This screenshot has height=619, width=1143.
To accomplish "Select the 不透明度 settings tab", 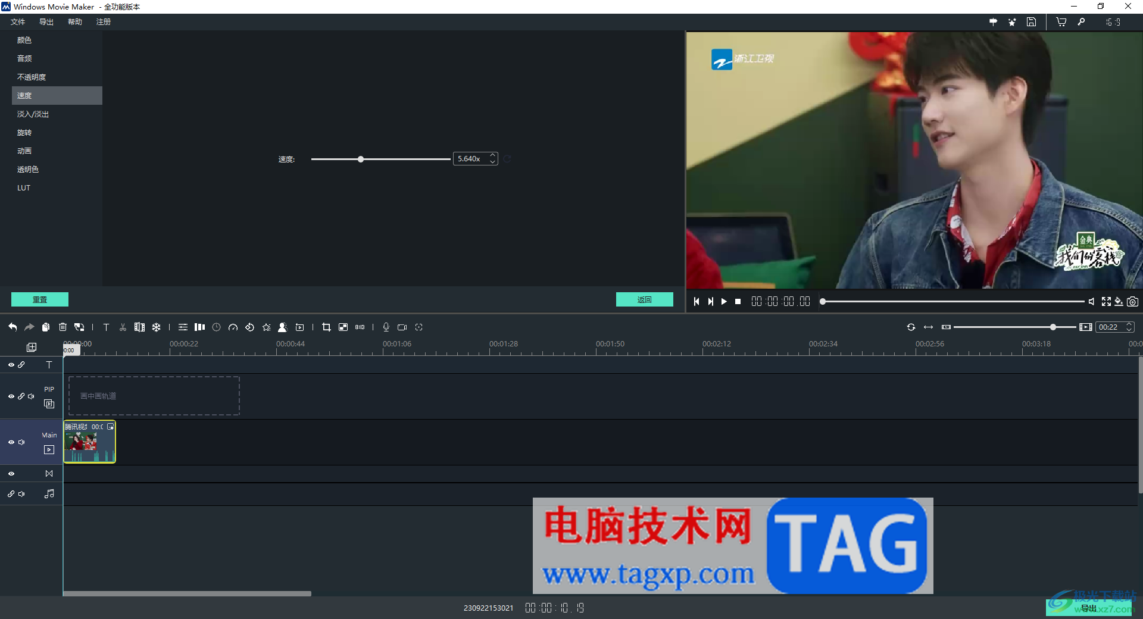I will [57, 77].
